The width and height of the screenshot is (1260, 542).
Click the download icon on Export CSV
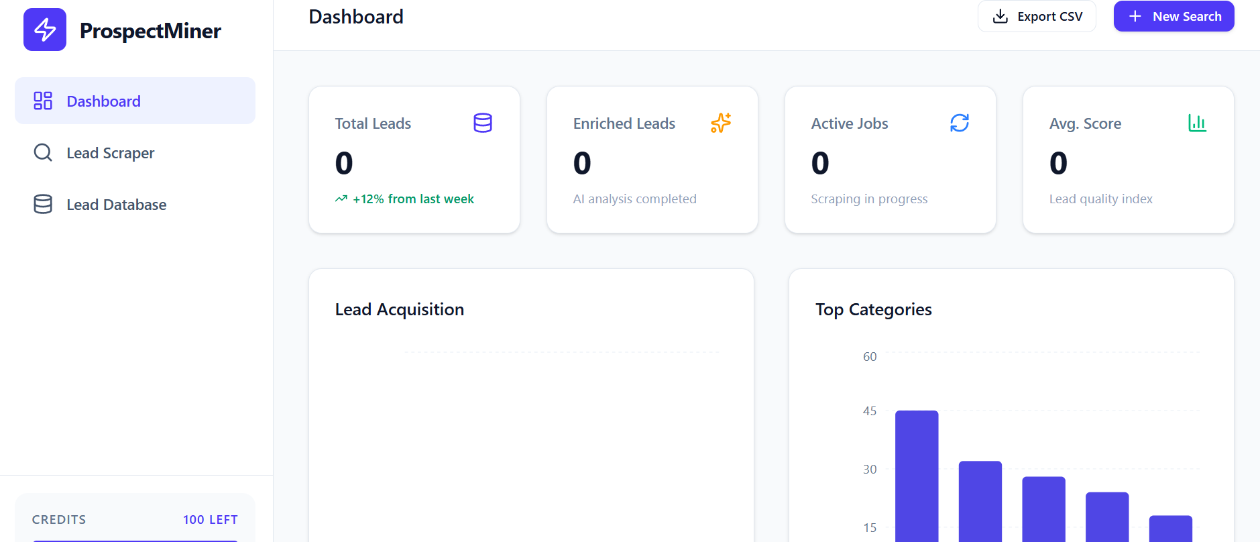tap(1000, 16)
